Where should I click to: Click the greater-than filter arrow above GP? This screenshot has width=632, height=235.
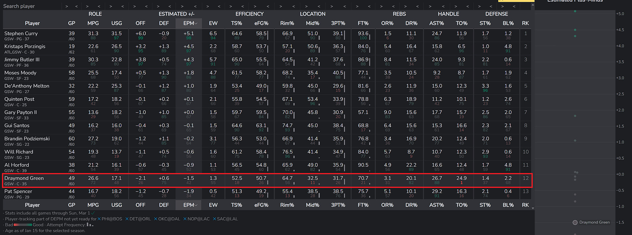(x=66, y=6)
